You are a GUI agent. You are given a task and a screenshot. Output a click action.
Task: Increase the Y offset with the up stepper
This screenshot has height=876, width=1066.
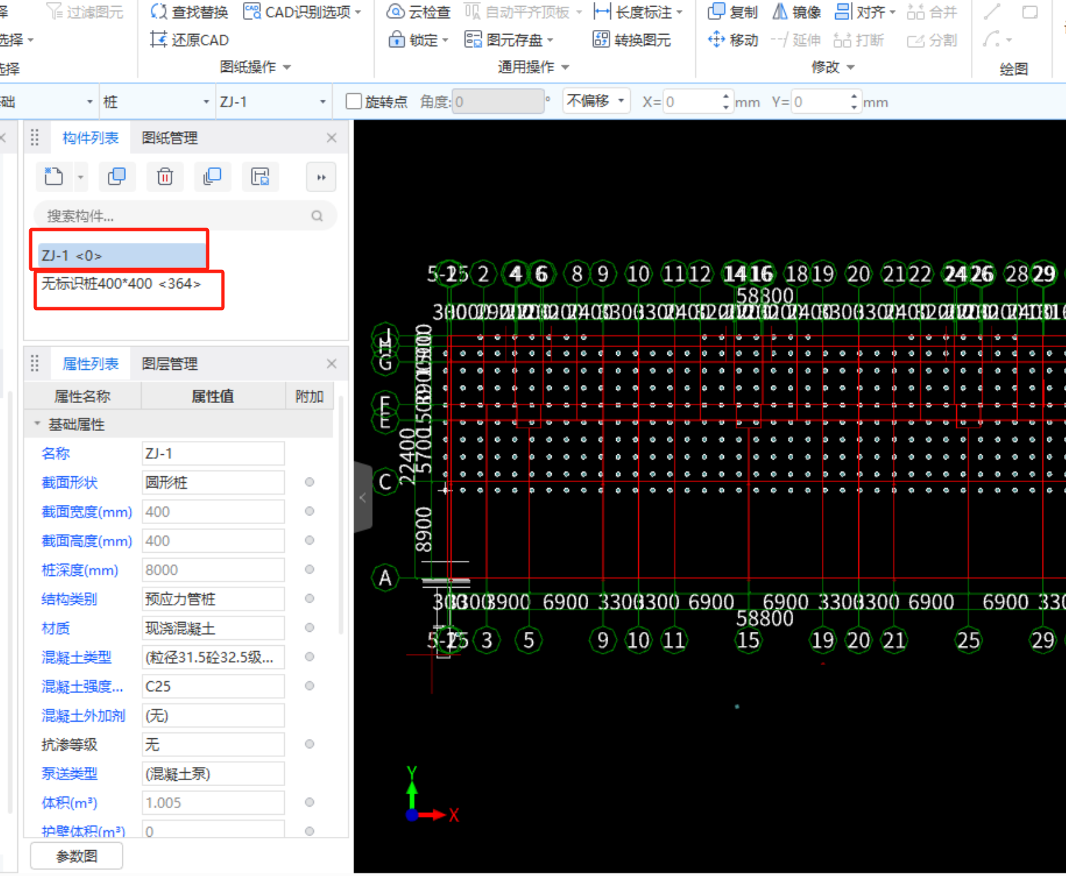[854, 96]
